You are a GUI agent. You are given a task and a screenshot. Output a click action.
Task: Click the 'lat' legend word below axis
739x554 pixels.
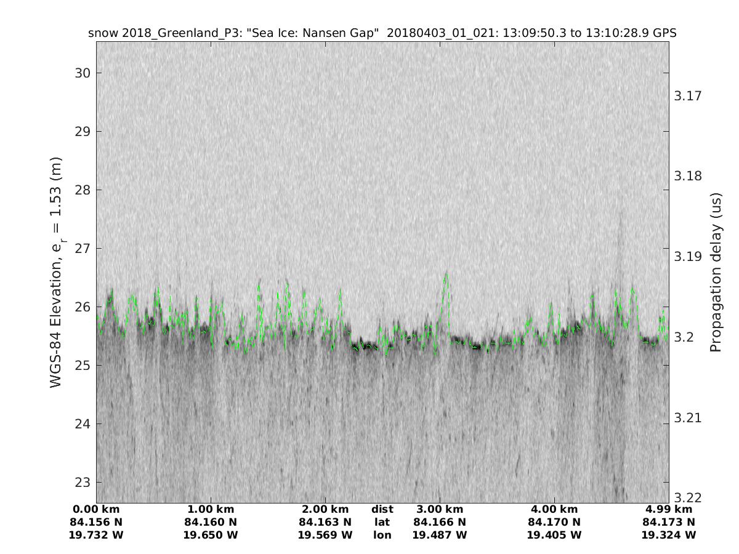382,523
